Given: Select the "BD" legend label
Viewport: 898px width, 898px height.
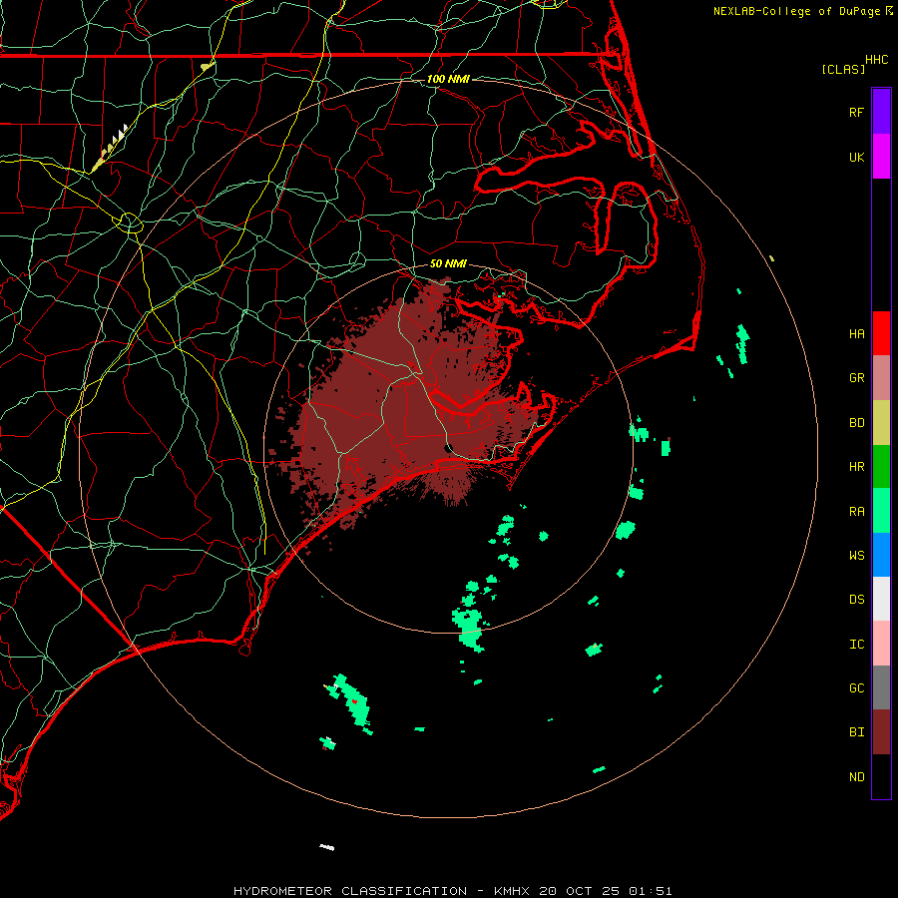Looking at the screenshot, I should [x=856, y=423].
